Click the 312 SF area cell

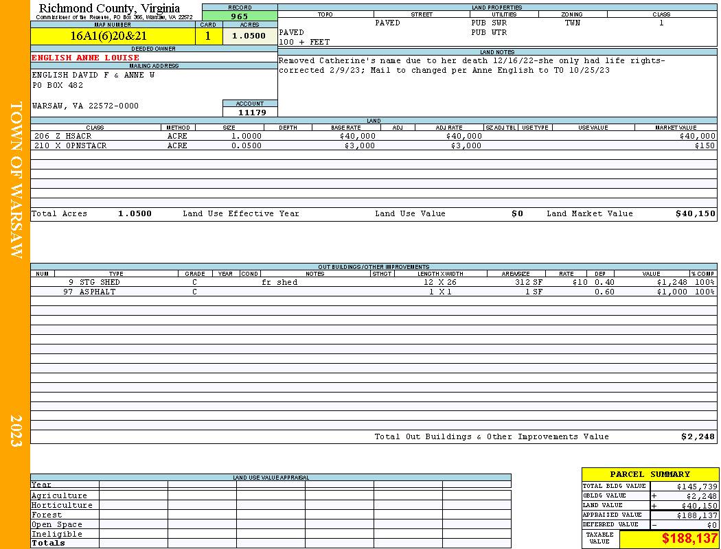(x=528, y=282)
